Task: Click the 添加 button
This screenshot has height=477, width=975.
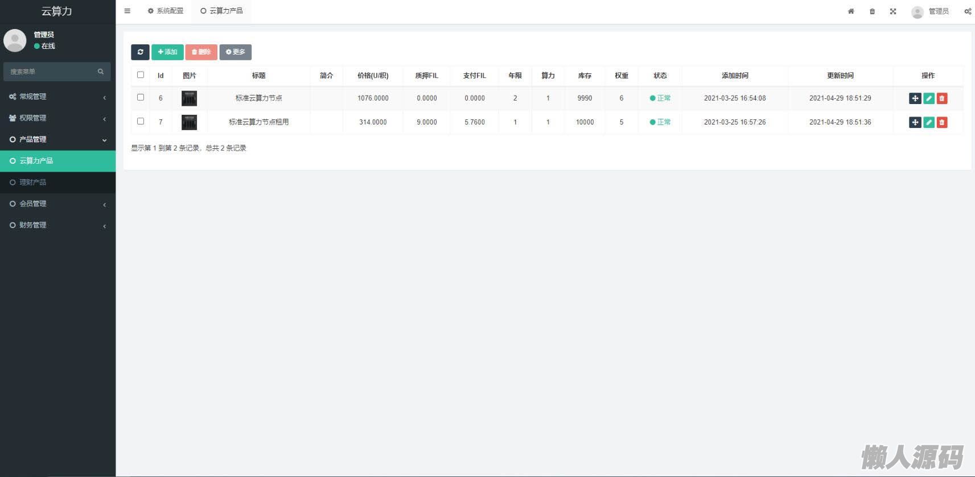Action: pyautogui.click(x=167, y=52)
